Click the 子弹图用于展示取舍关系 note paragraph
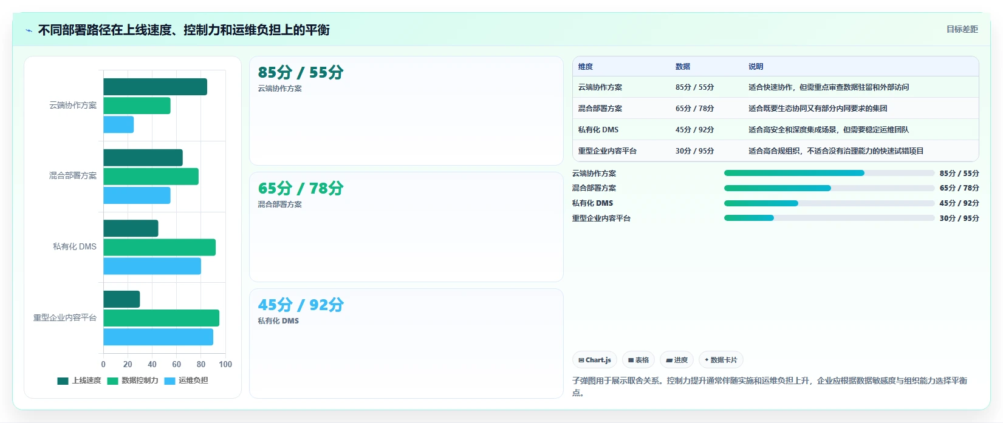Image resolution: width=1003 pixels, height=423 pixels. 770,387
